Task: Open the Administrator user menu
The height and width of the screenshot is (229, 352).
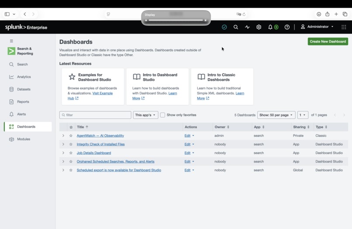Action: [x=317, y=27]
